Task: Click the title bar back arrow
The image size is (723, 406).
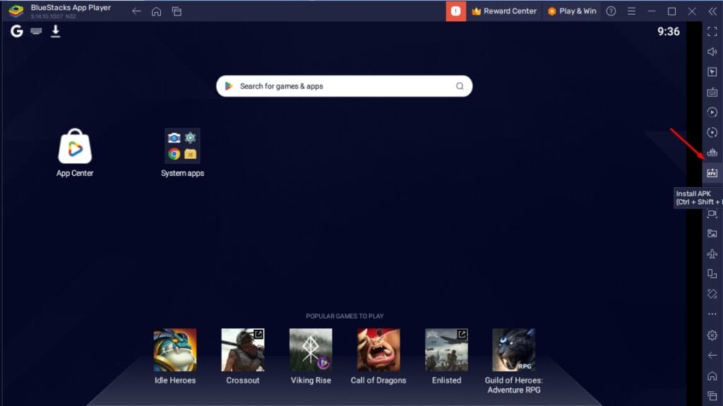Action: 136,11
